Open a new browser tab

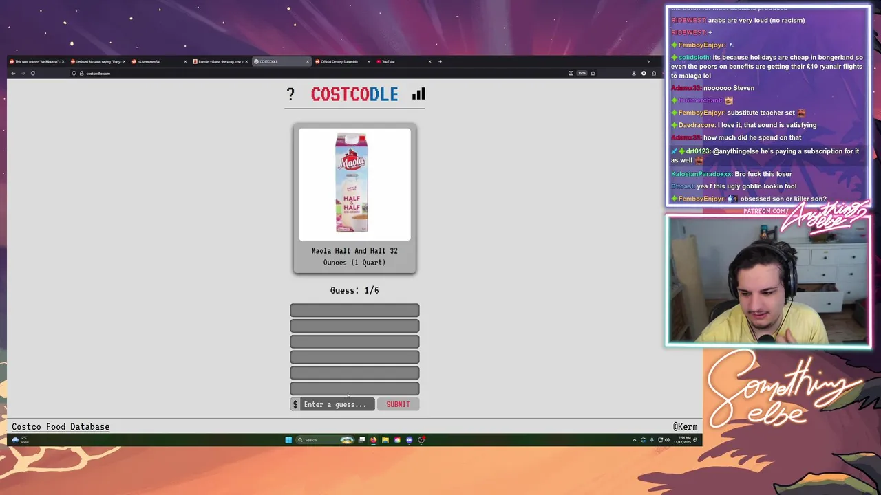point(440,61)
